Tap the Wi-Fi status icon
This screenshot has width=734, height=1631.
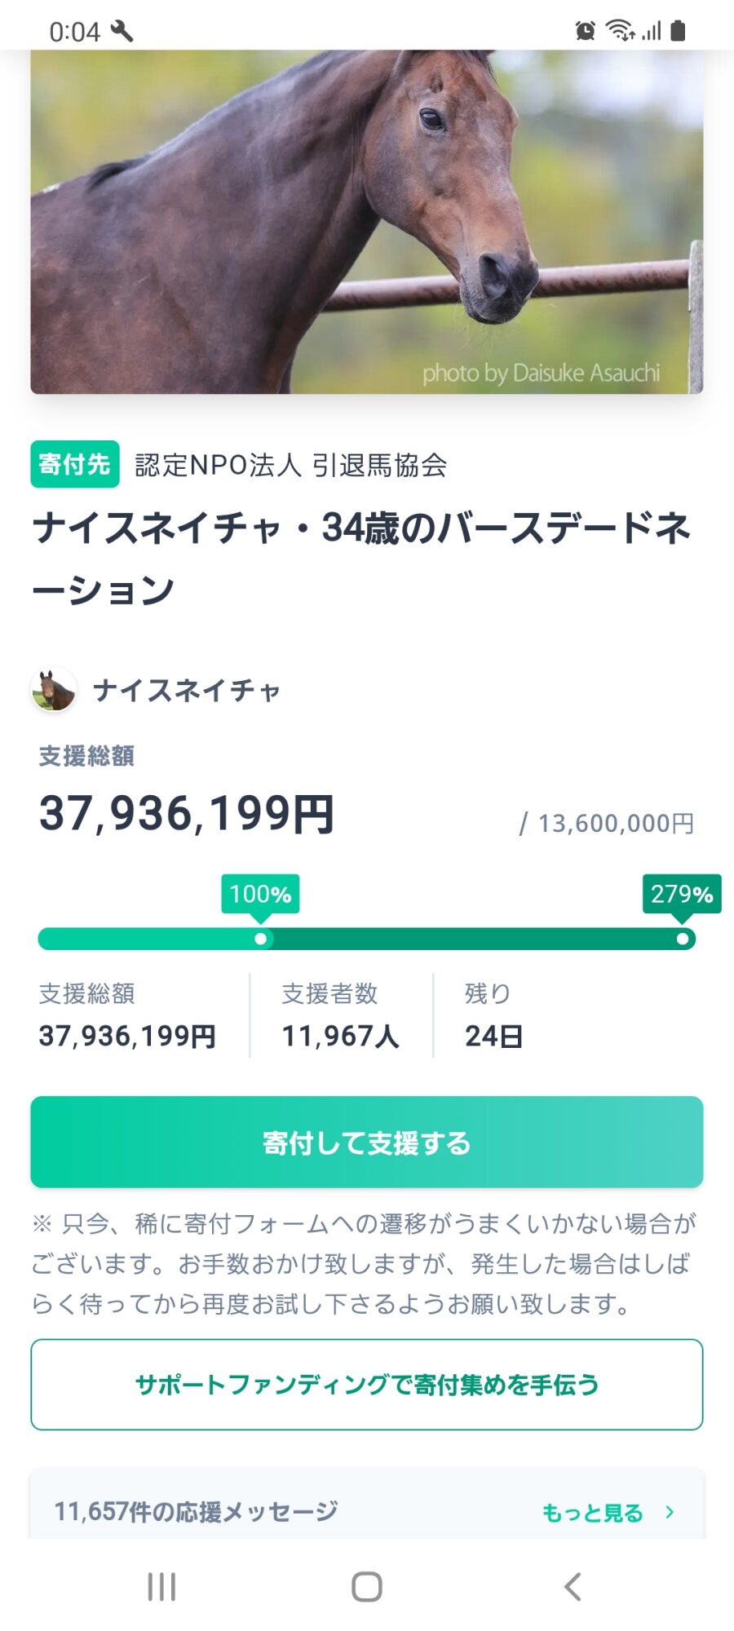point(620,31)
